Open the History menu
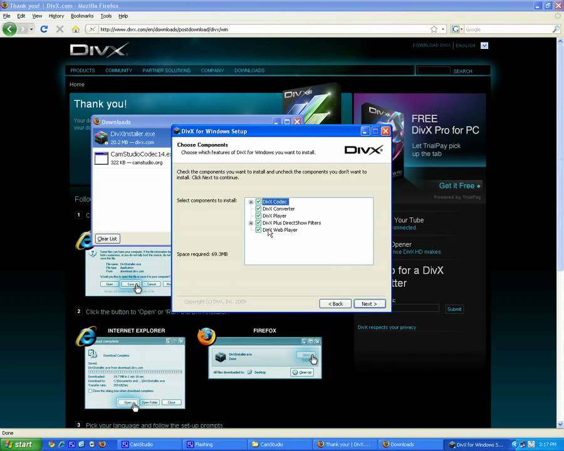 (x=56, y=16)
